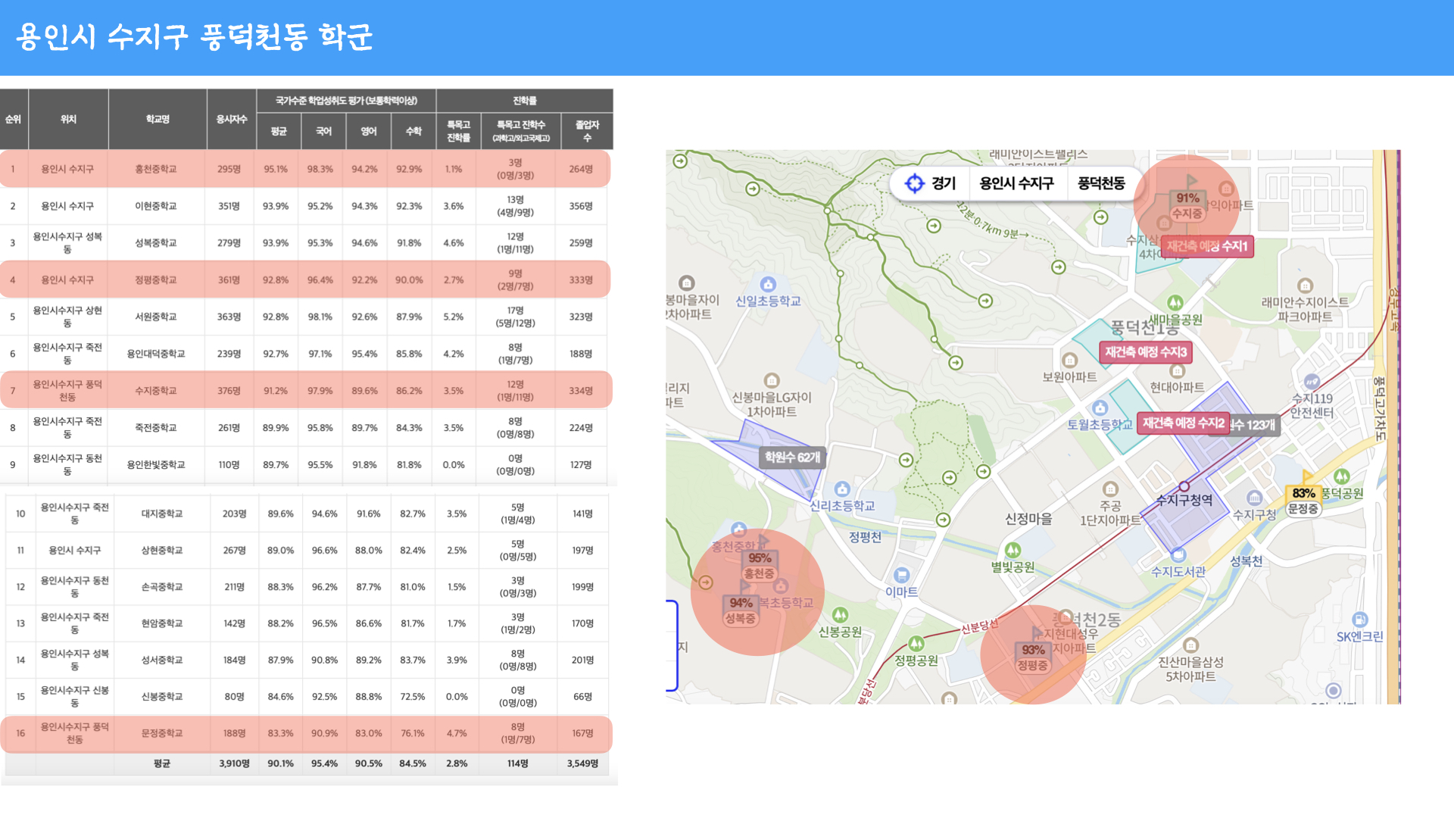The width and height of the screenshot is (1454, 818).
Task: Click the 별빛공원 park tree icon
Action: pos(1012,551)
